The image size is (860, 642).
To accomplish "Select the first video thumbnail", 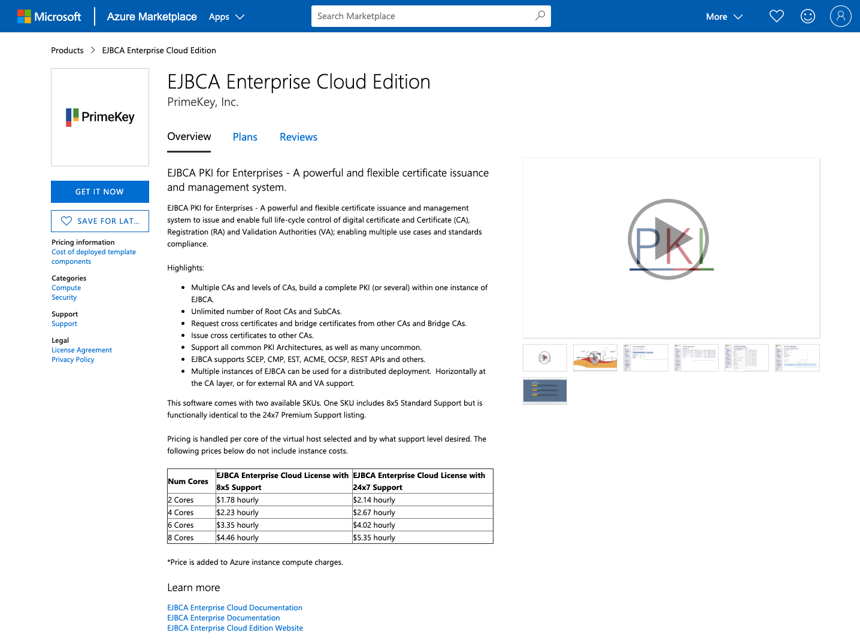I will tap(544, 358).
